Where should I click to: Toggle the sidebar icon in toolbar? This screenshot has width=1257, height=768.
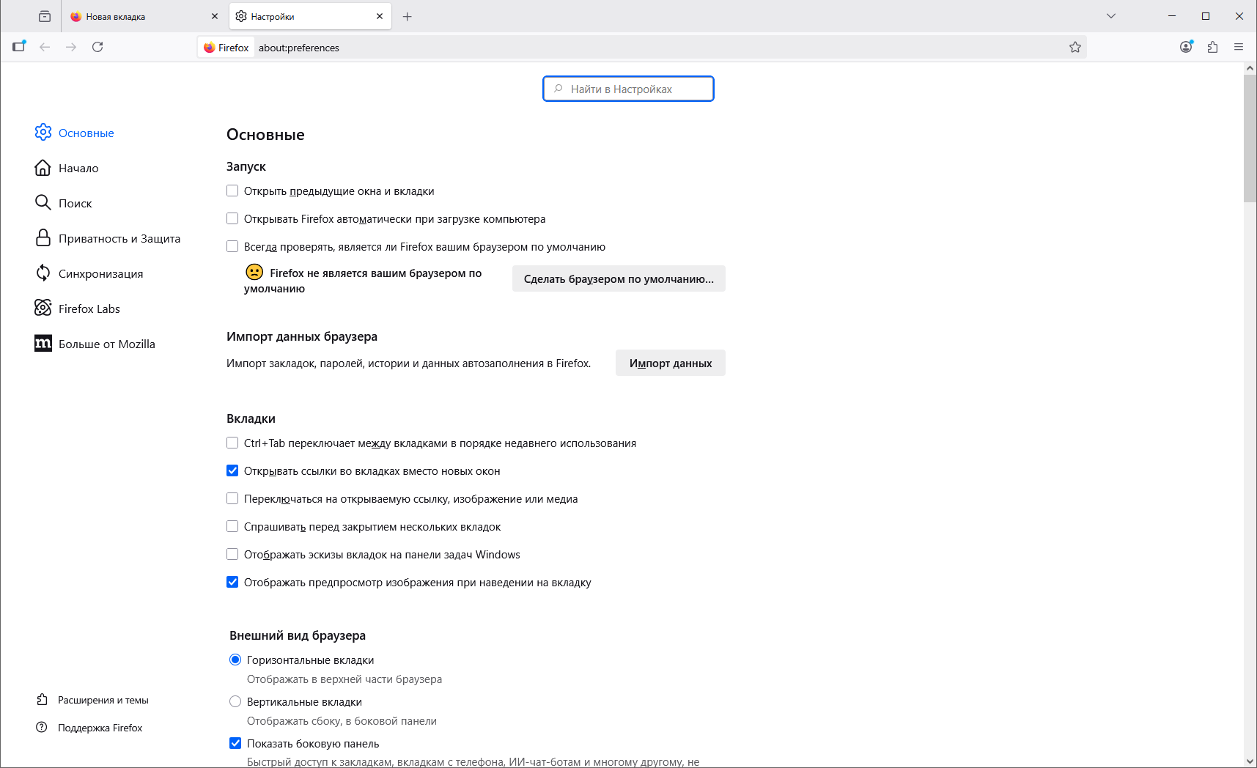click(x=19, y=47)
